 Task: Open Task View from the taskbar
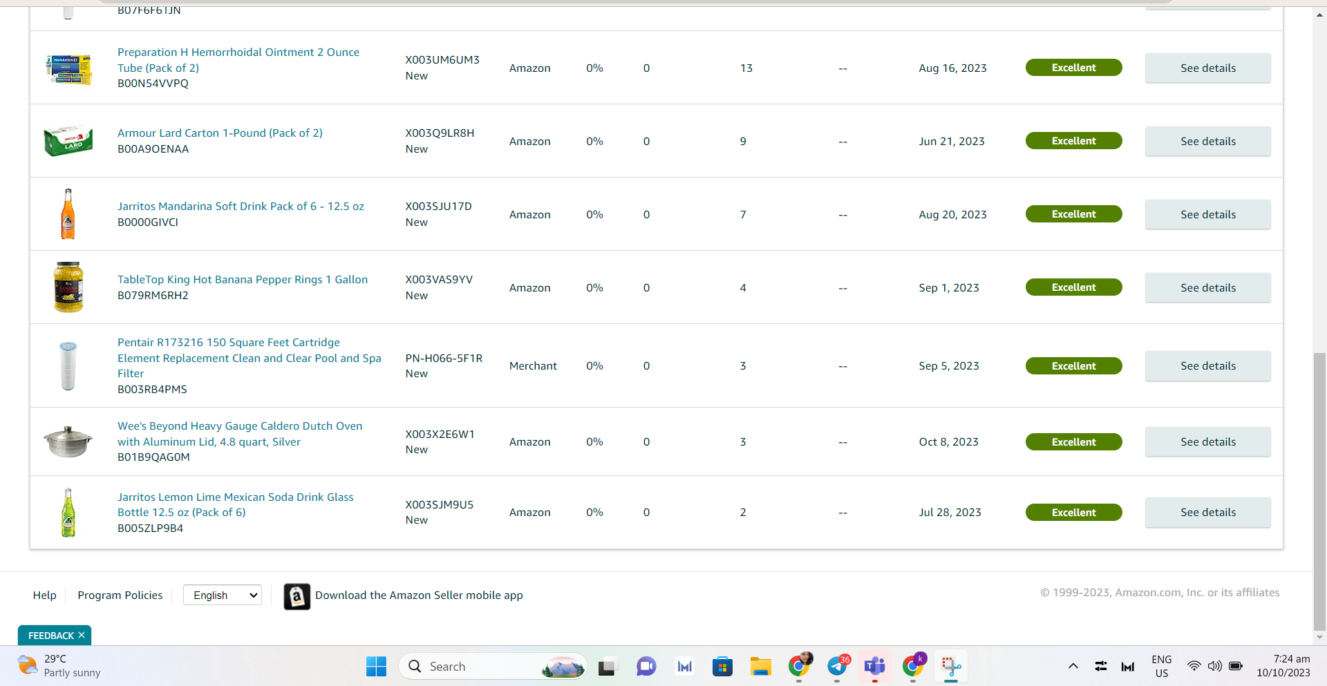coord(607,666)
